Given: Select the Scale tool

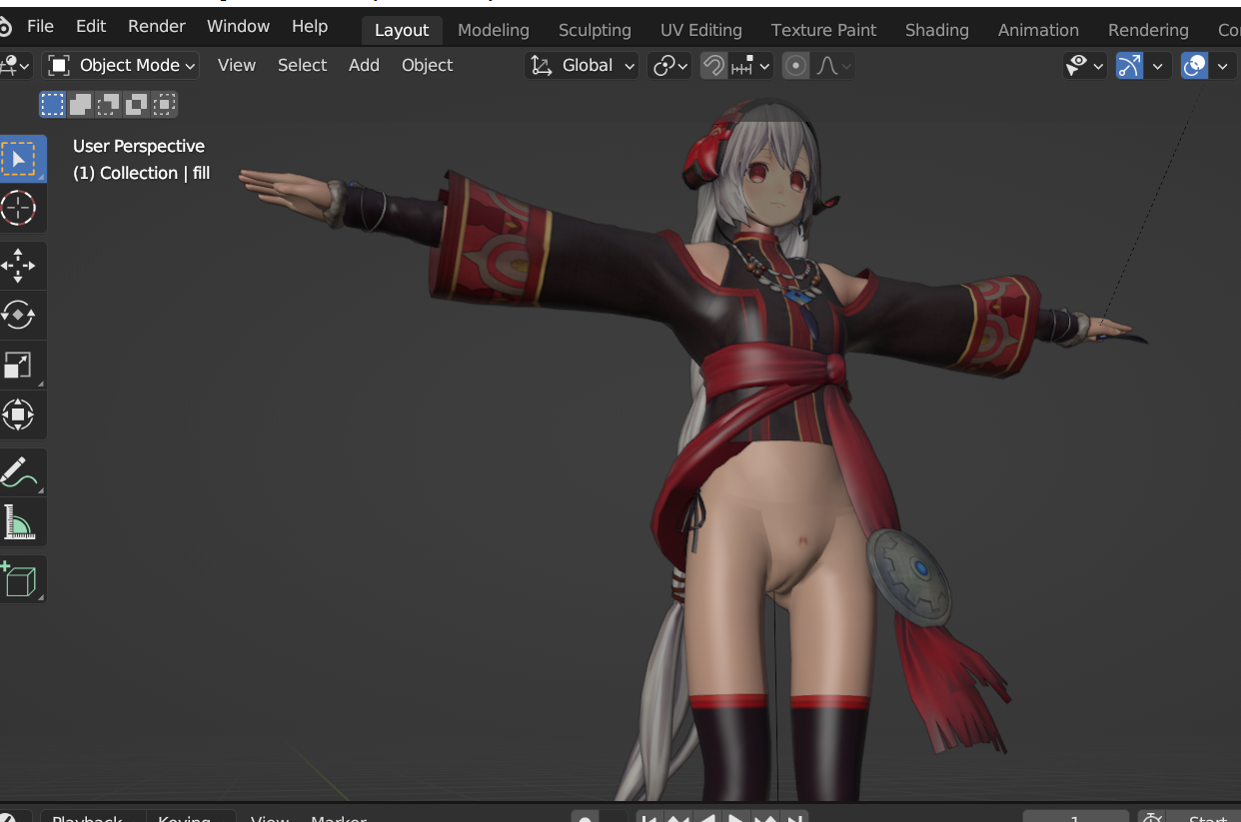Looking at the screenshot, I should 20,365.
